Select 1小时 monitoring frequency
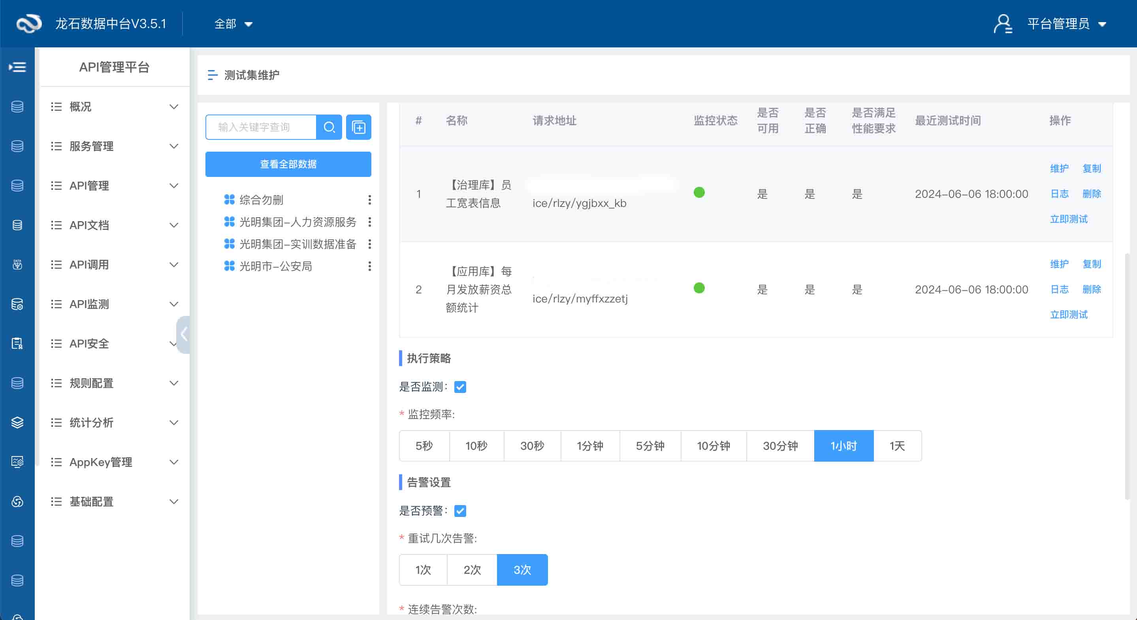Screen dimensions: 1137x620 click(843, 446)
